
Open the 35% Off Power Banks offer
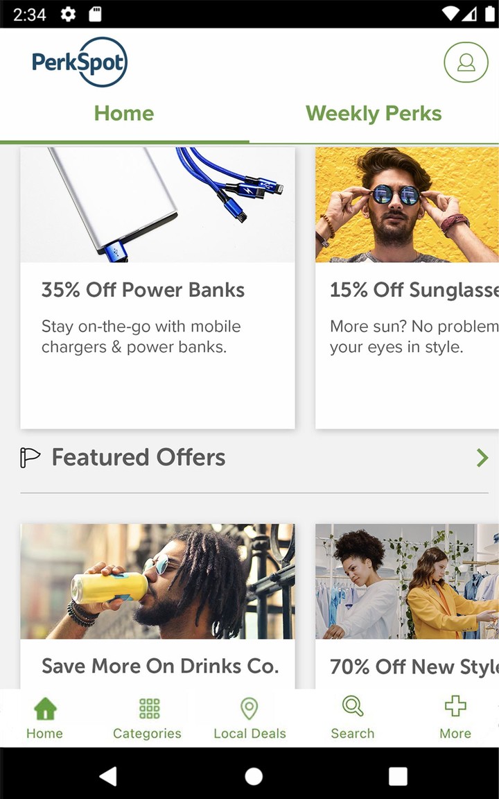click(x=143, y=290)
